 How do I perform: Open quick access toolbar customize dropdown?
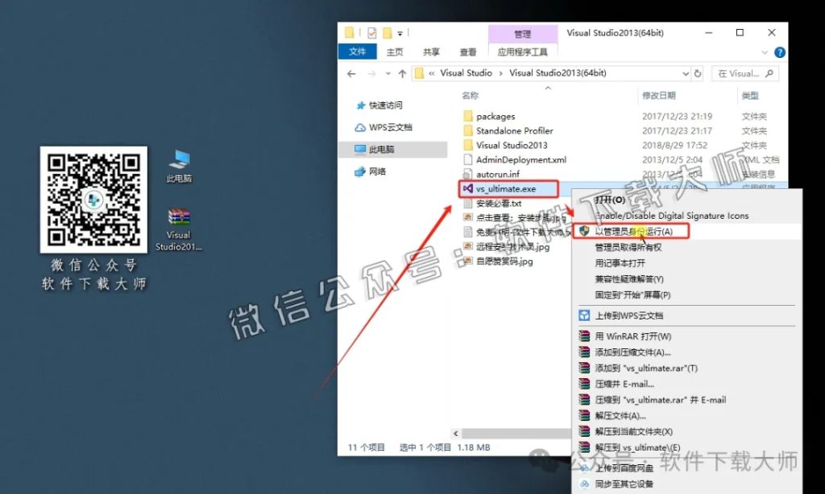(400, 34)
